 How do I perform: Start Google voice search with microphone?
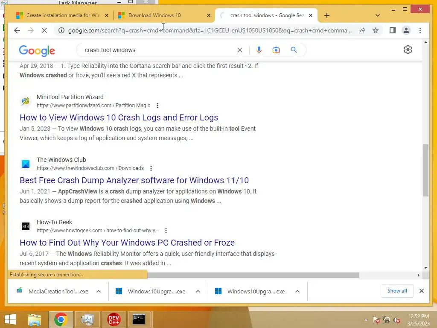pos(259,50)
